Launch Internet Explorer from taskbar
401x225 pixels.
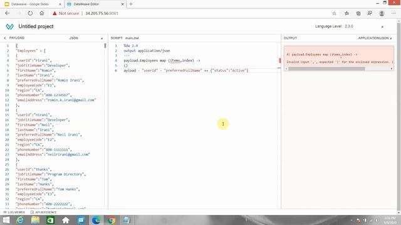tap(20, 220)
